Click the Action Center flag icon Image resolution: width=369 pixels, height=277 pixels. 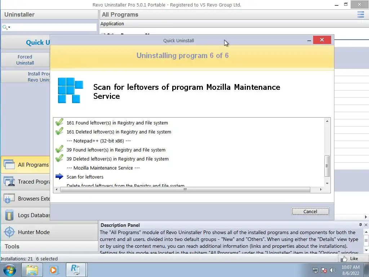pos(324,270)
